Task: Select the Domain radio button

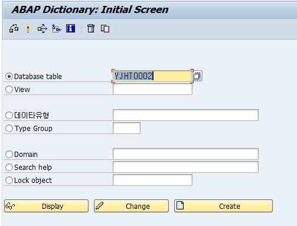Action: (x=9, y=155)
